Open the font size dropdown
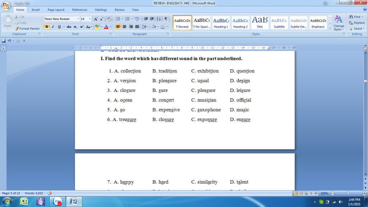 pyautogui.click(x=89, y=19)
